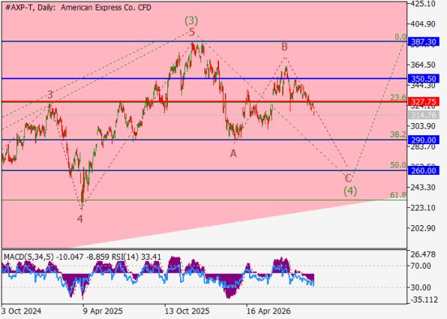Click the #AXP-T chart title text
The width and height of the screenshot is (447, 319).
[x=19, y=8]
